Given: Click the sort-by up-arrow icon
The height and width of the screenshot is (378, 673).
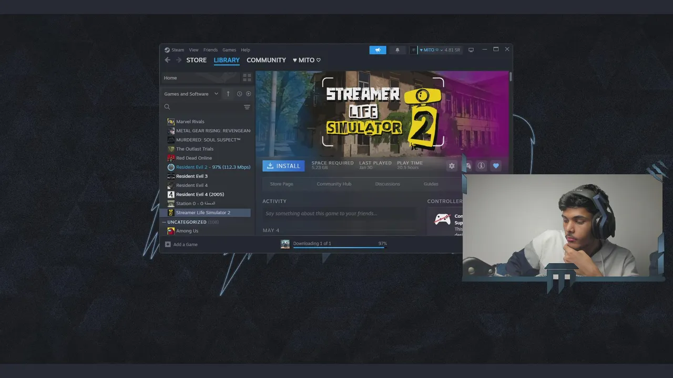Looking at the screenshot, I should point(228,94).
